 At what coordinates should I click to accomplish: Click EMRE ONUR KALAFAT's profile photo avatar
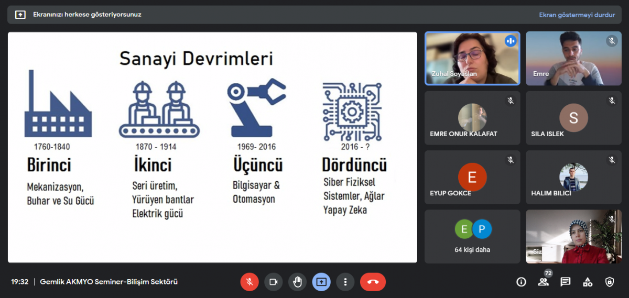point(472,118)
